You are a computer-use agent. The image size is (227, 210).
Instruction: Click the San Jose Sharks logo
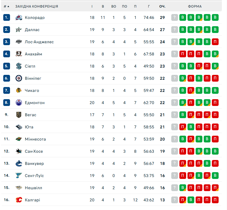(18, 151)
